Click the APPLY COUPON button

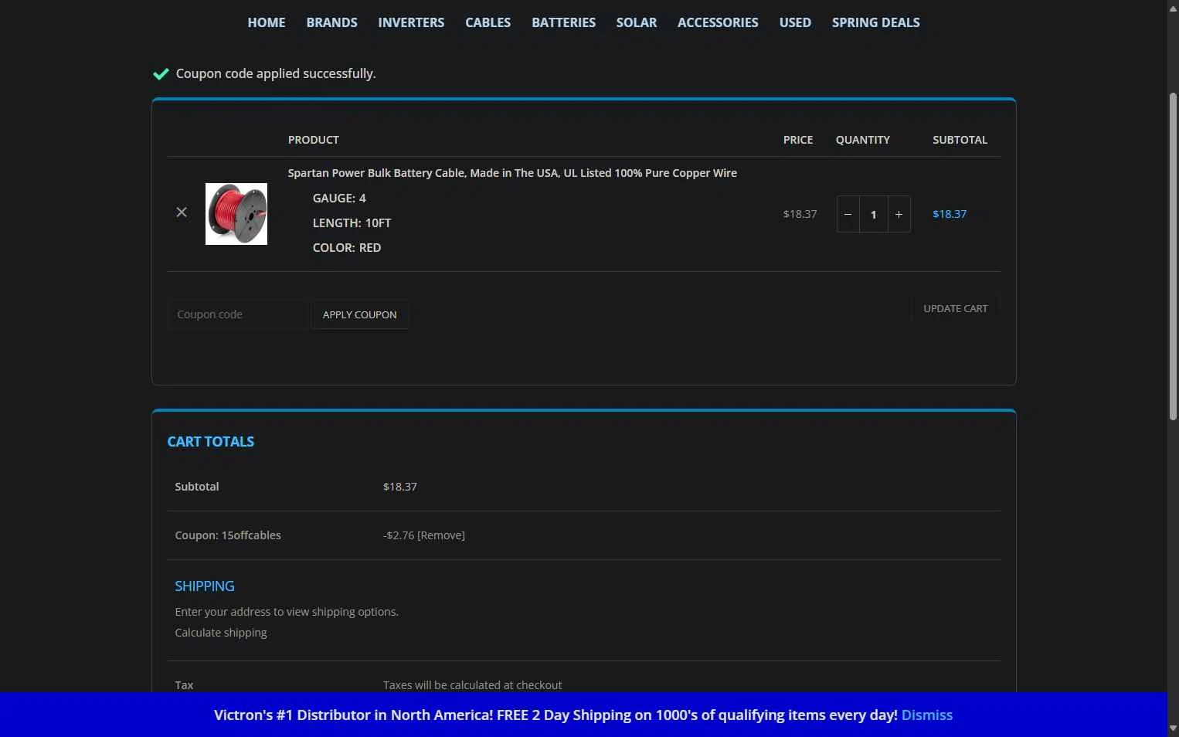(360, 314)
